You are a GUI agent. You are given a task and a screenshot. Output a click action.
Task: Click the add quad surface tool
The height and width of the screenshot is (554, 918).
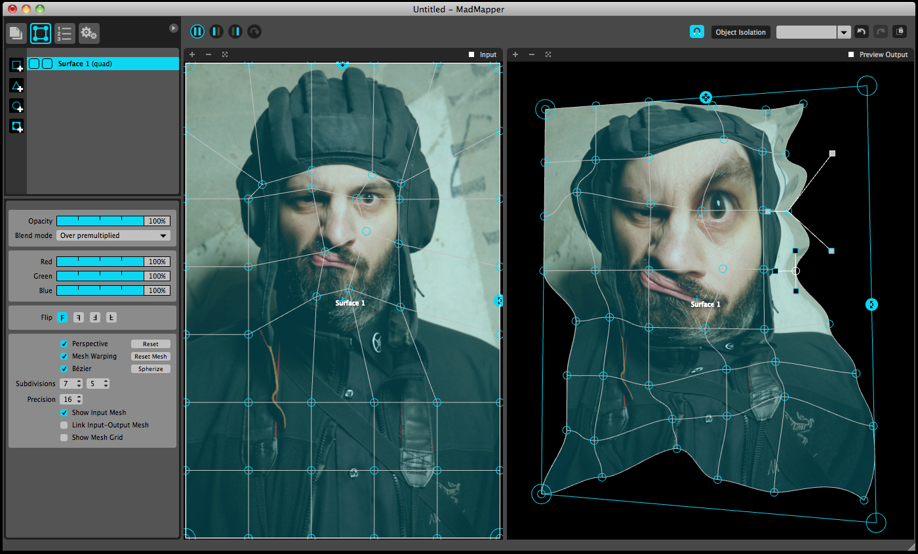click(x=16, y=66)
